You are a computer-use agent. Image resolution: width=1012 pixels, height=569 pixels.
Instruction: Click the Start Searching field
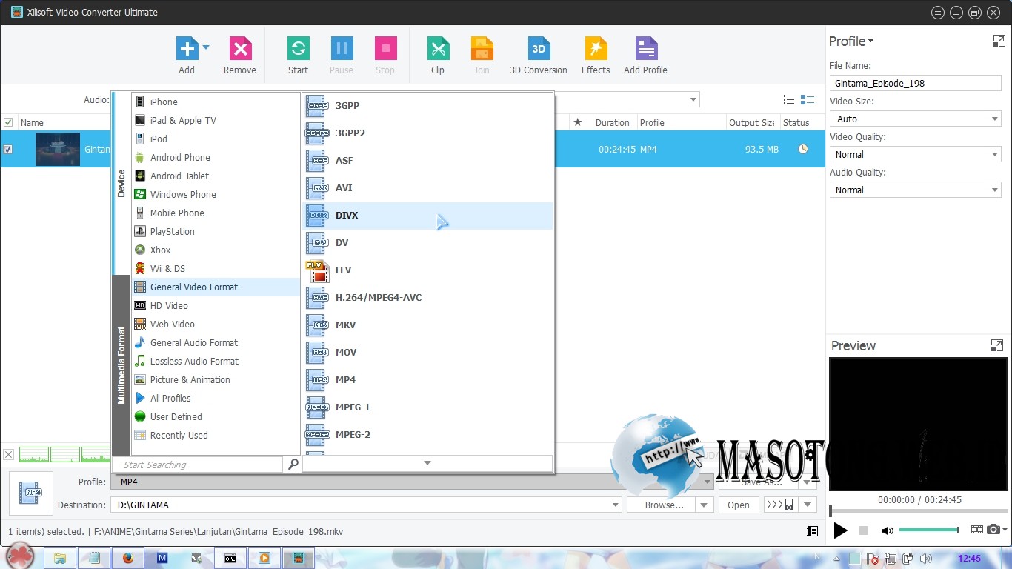coord(198,465)
